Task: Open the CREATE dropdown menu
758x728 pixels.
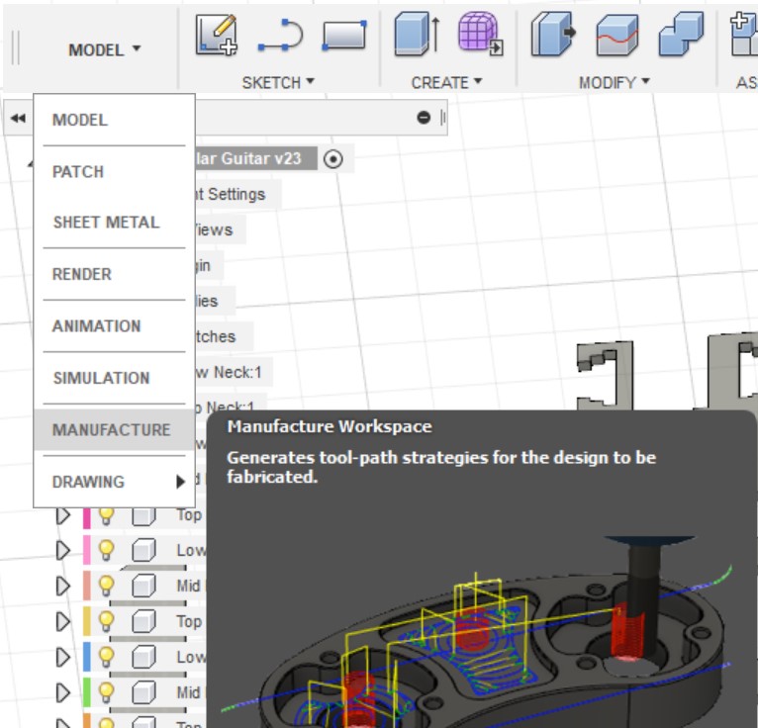Action: tap(446, 82)
